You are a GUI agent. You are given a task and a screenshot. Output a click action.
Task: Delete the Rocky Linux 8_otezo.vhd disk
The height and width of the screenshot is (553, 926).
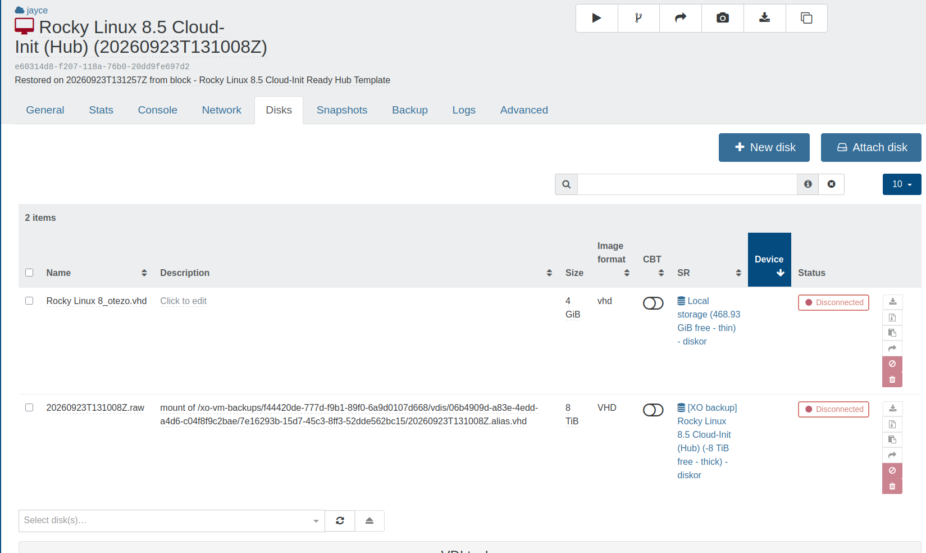pyautogui.click(x=892, y=379)
